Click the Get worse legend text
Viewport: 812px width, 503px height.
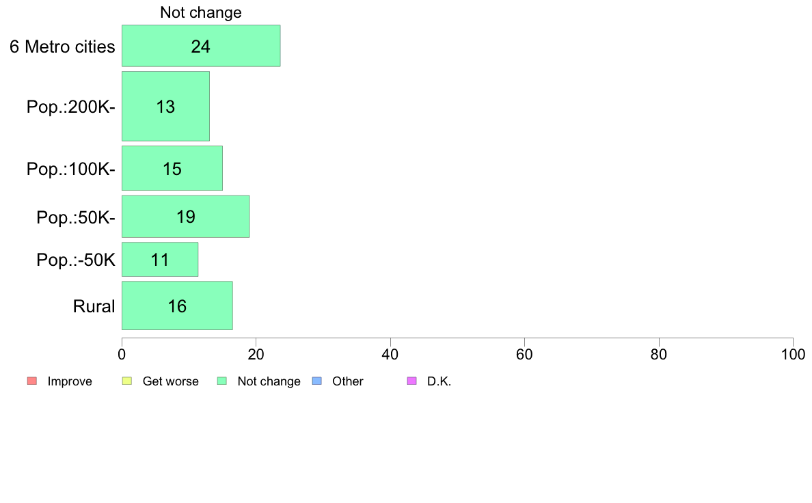point(170,382)
